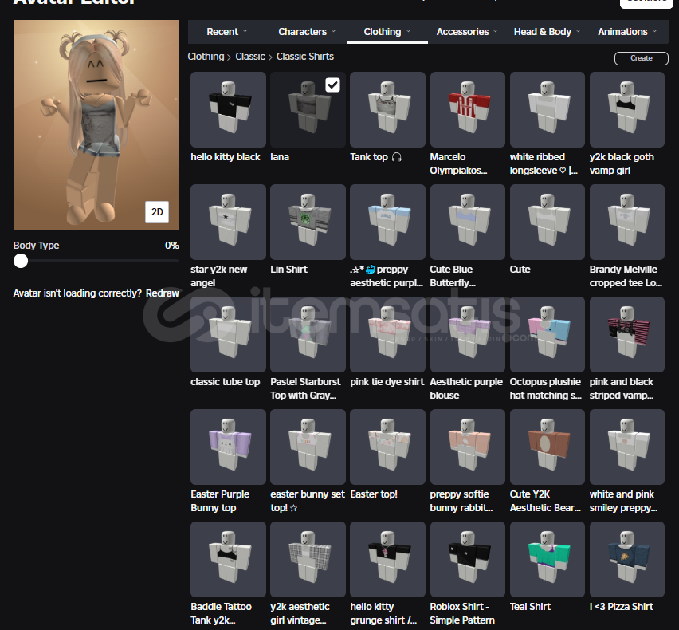Select the Cute shirt thumbnail
The image size is (679, 630).
coord(548,222)
